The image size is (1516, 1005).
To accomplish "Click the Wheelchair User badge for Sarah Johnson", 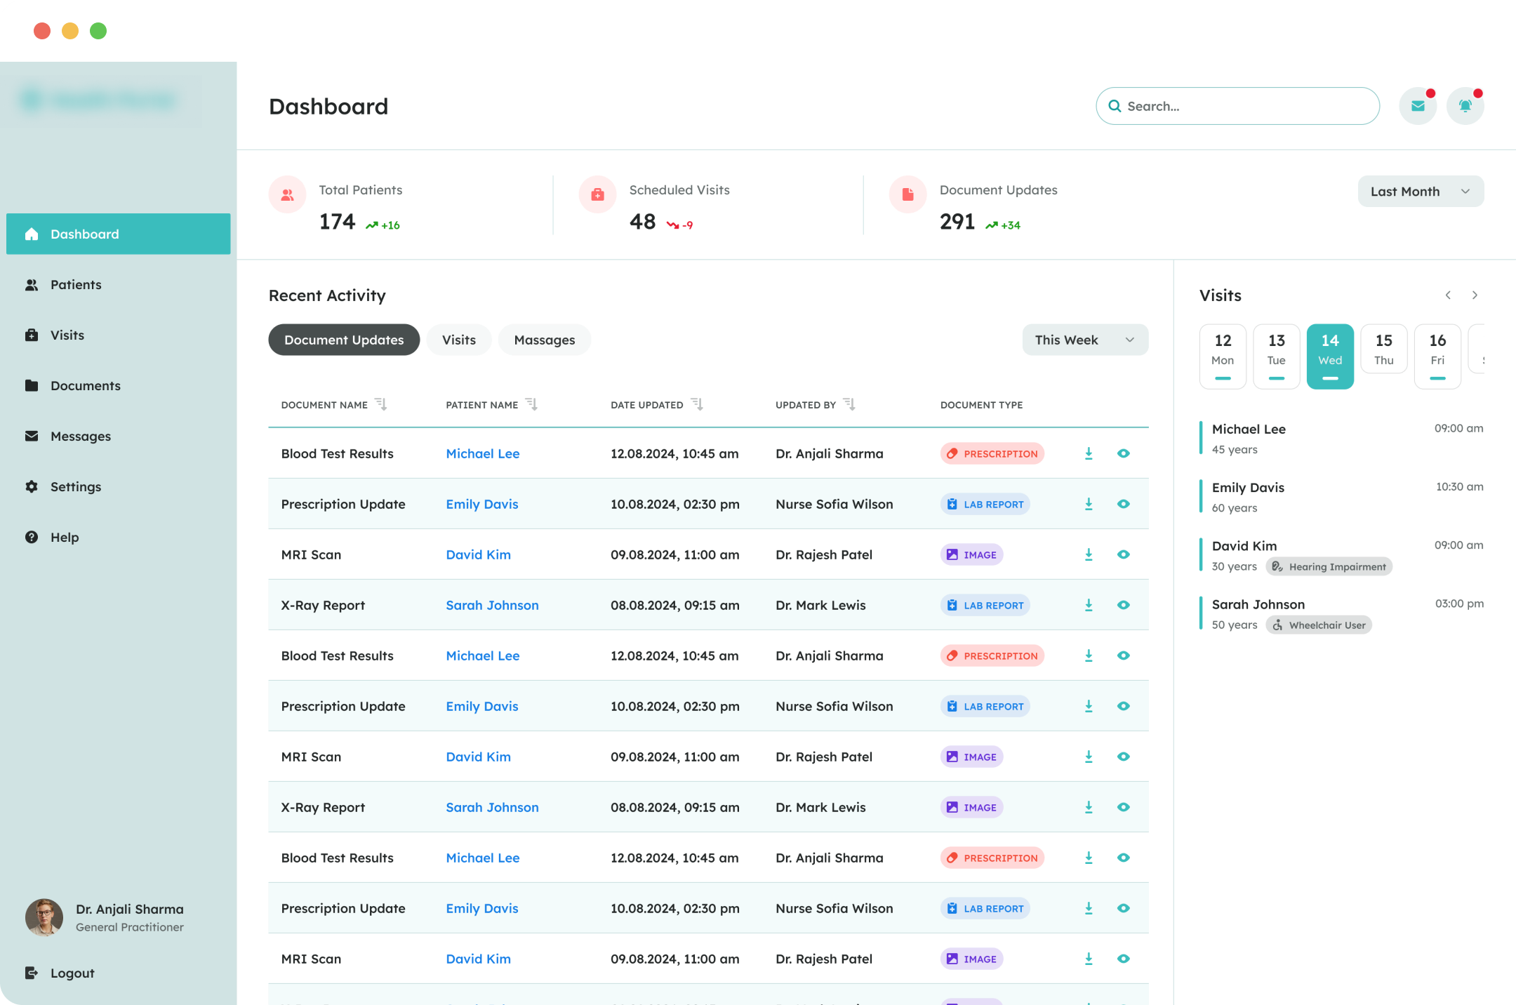I will (x=1319, y=625).
